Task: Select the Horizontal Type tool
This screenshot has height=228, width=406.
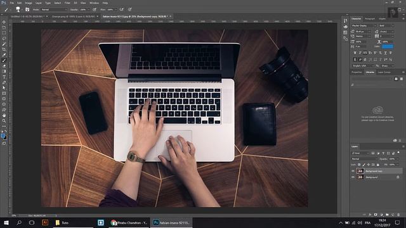Action: [x=4, y=77]
